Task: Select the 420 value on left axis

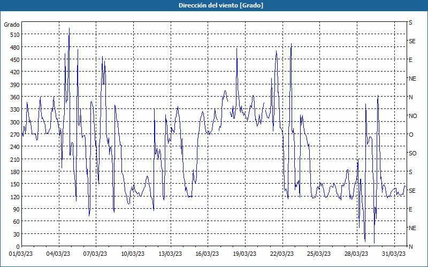Action: click(x=14, y=72)
